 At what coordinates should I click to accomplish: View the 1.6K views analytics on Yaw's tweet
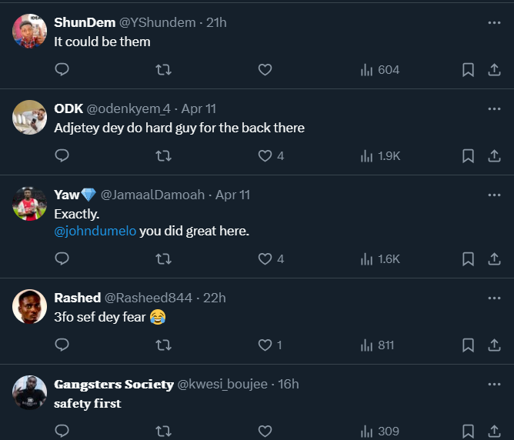(380, 258)
